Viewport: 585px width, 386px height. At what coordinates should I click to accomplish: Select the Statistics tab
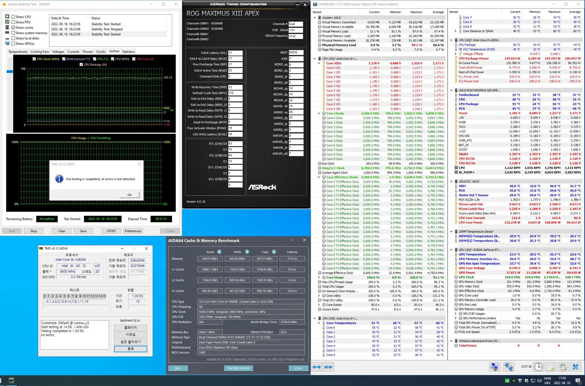point(128,52)
